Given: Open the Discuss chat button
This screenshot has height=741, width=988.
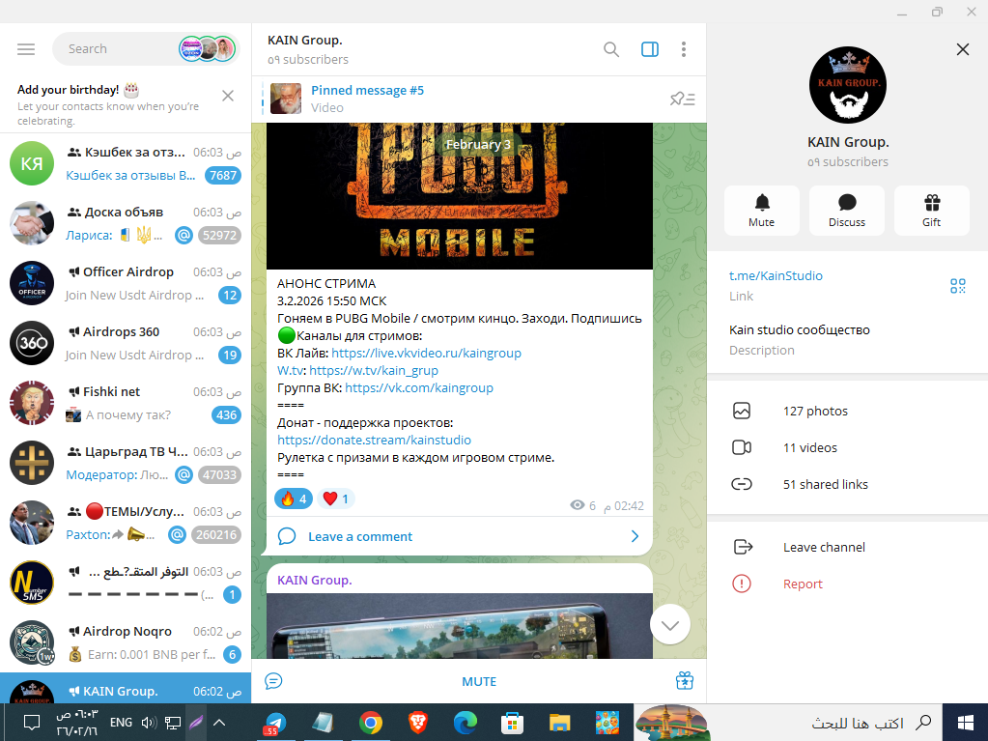Looking at the screenshot, I should click(847, 211).
